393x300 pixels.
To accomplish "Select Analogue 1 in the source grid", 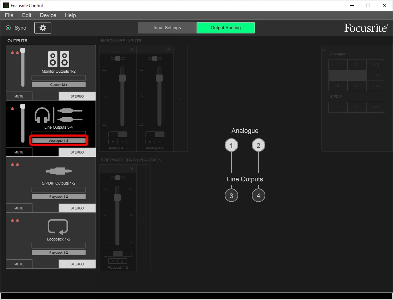I will coord(338,64).
